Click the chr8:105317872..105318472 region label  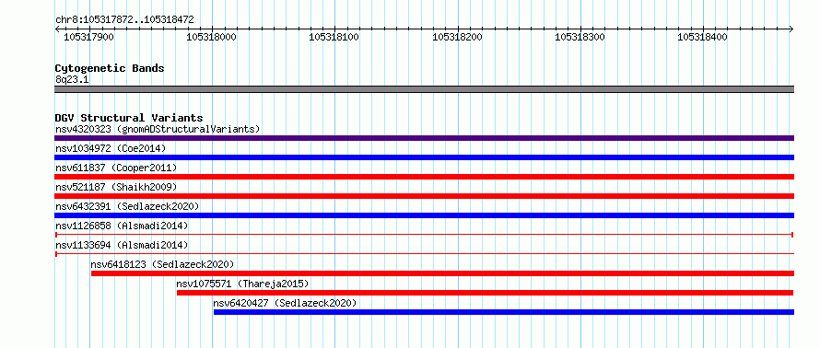[x=124, y=20]
